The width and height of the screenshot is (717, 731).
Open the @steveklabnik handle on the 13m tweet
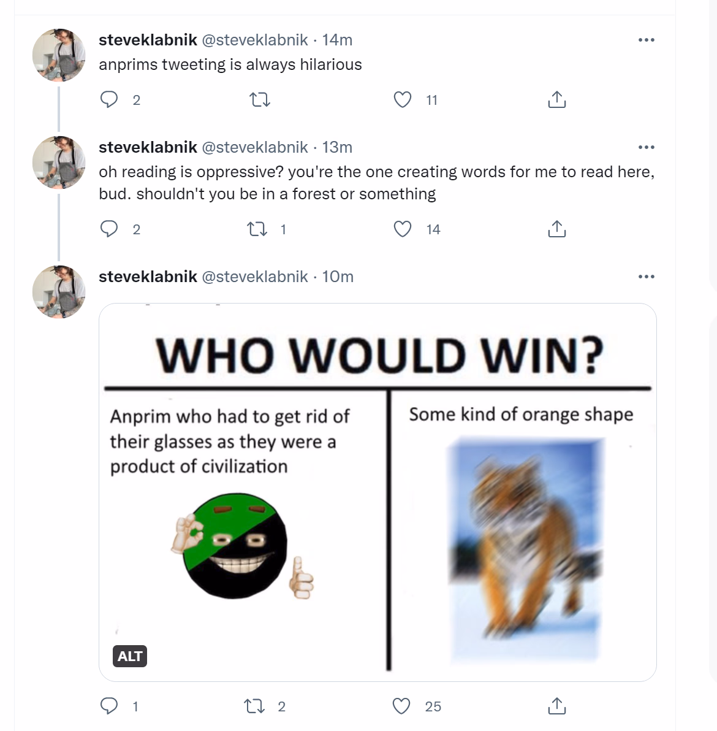coord(255,147)
